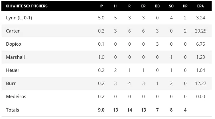Select the BB column header
Screen dimensions: 215x119
[157, 6]
